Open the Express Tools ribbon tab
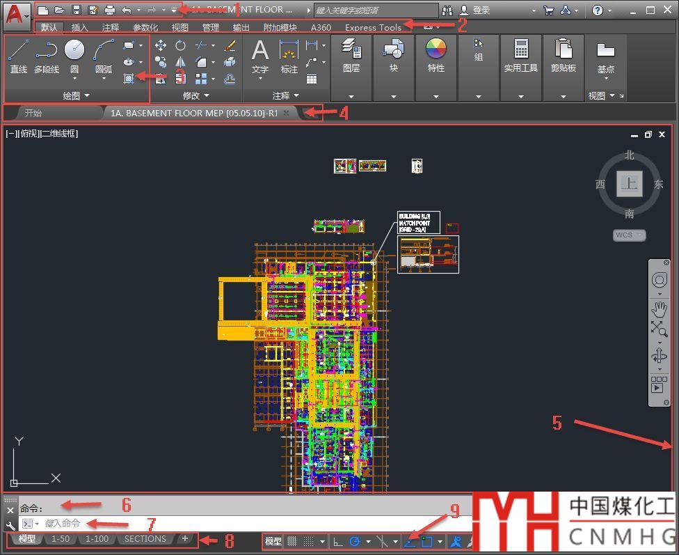Screen dimensions: 679x555 pos(373,27)
